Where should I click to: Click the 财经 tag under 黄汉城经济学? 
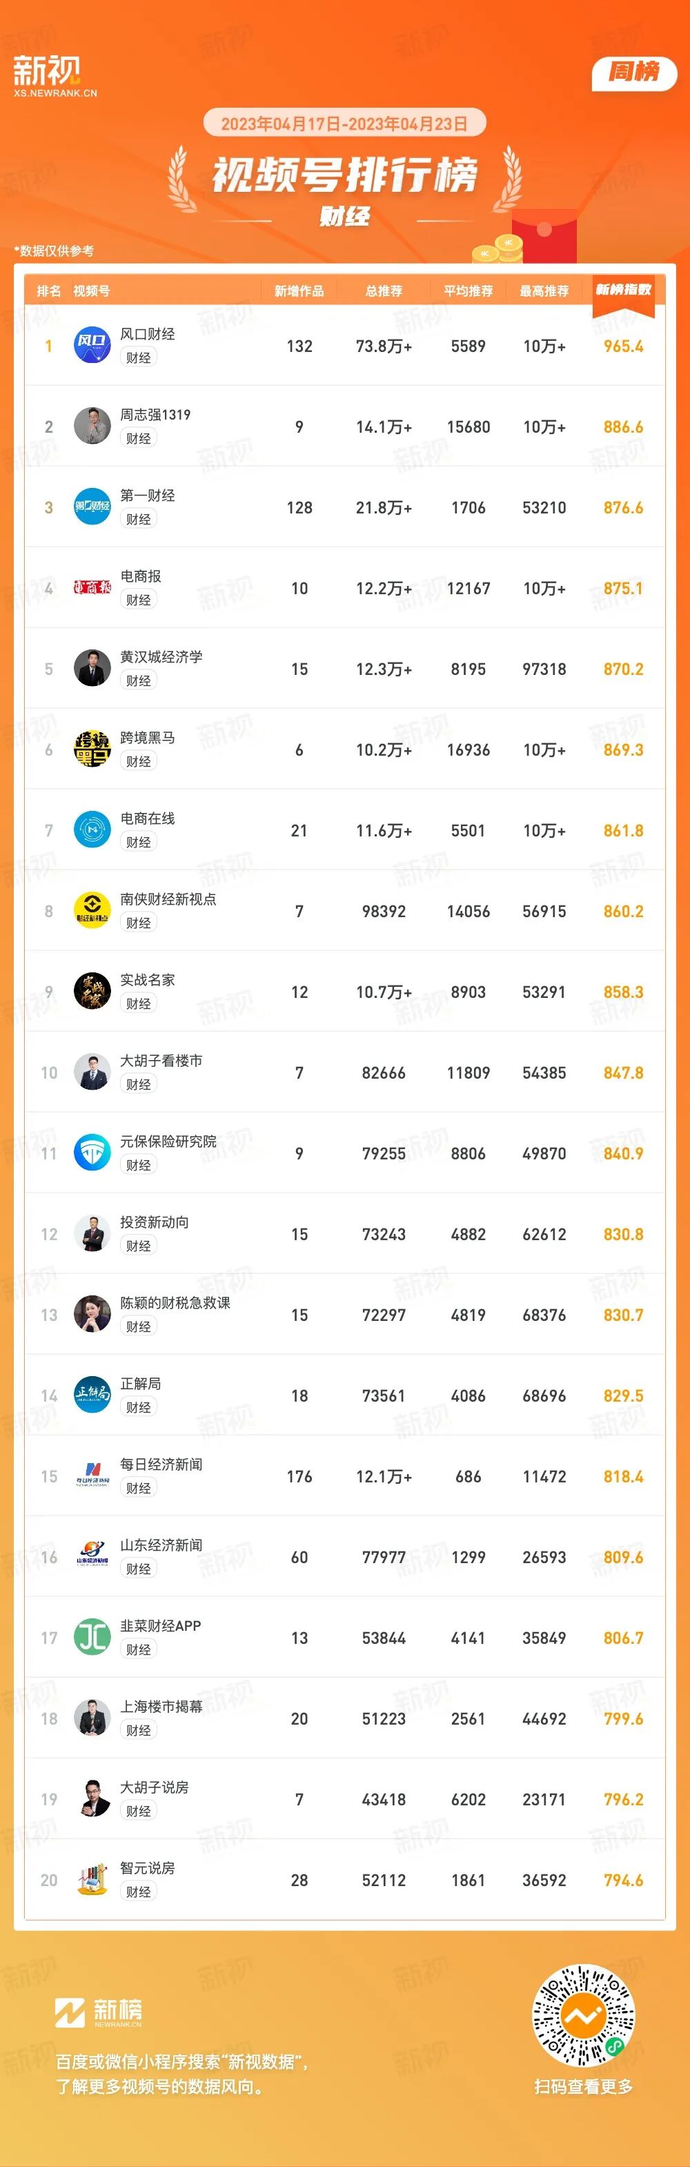click(x=139, y=680)
